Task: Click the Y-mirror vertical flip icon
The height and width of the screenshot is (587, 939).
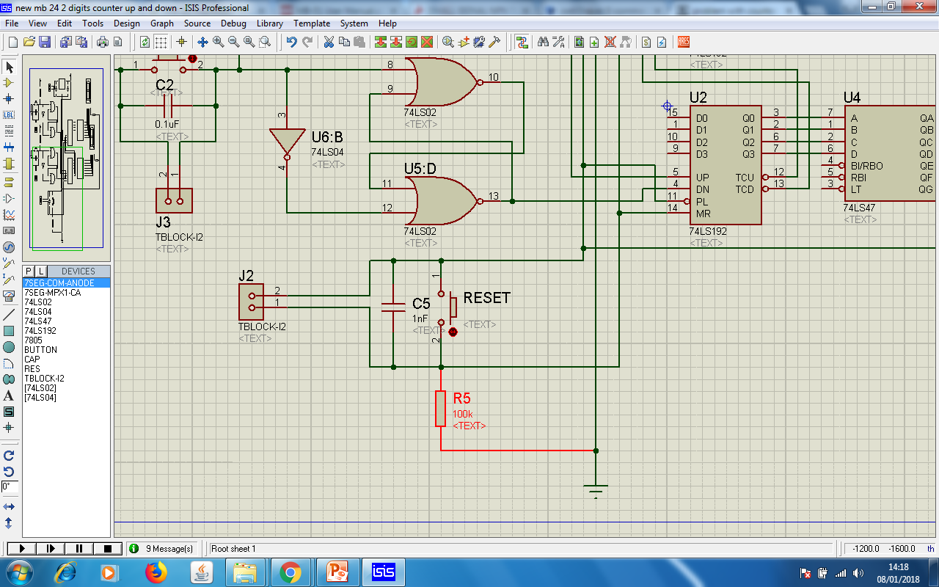Action: (x=9, y=523)
